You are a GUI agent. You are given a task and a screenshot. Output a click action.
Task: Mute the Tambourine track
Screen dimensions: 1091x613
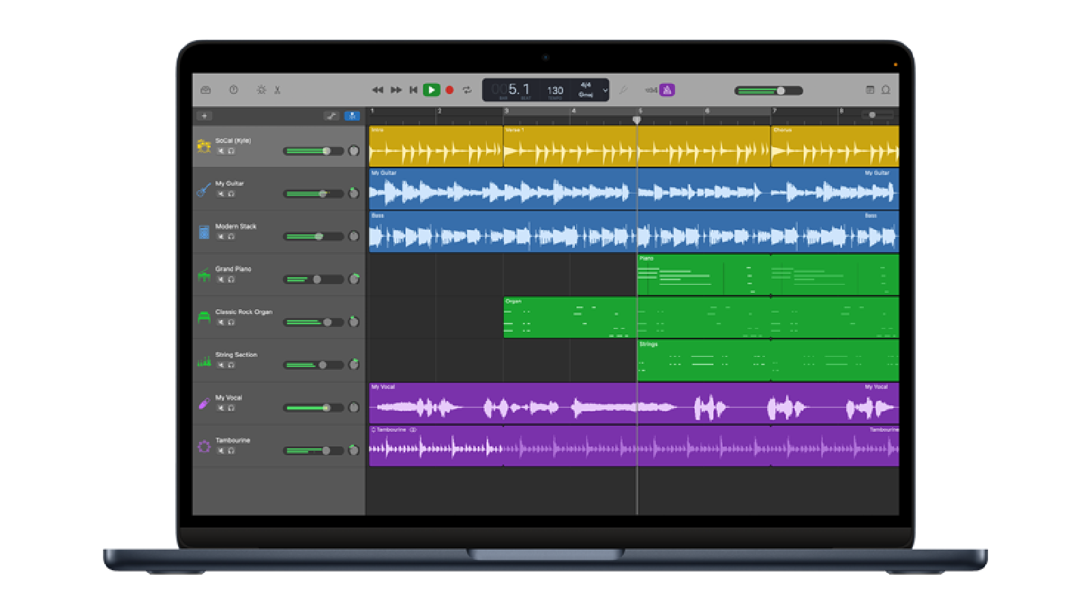221,451
